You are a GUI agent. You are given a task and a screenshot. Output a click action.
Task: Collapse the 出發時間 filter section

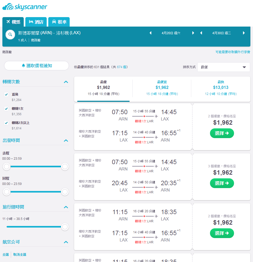[x=66, y=140]
